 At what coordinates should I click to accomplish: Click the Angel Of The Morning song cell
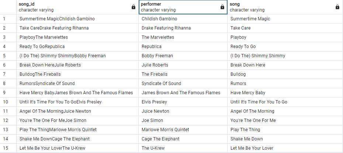coord(252,111)
